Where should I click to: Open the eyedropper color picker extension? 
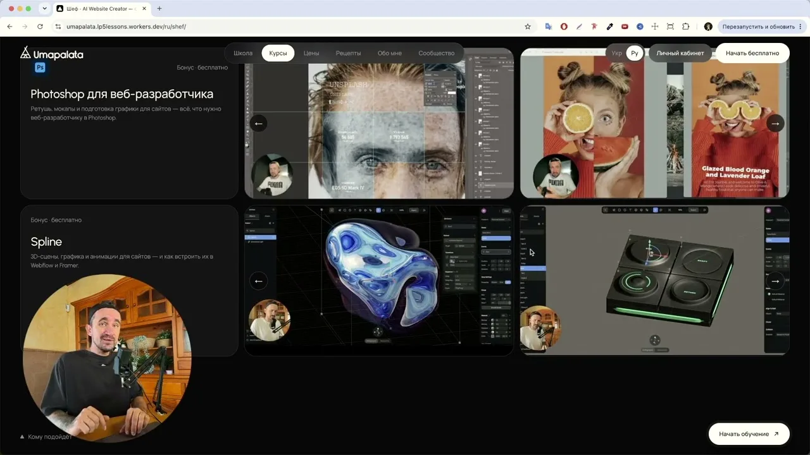click(609, 27)
